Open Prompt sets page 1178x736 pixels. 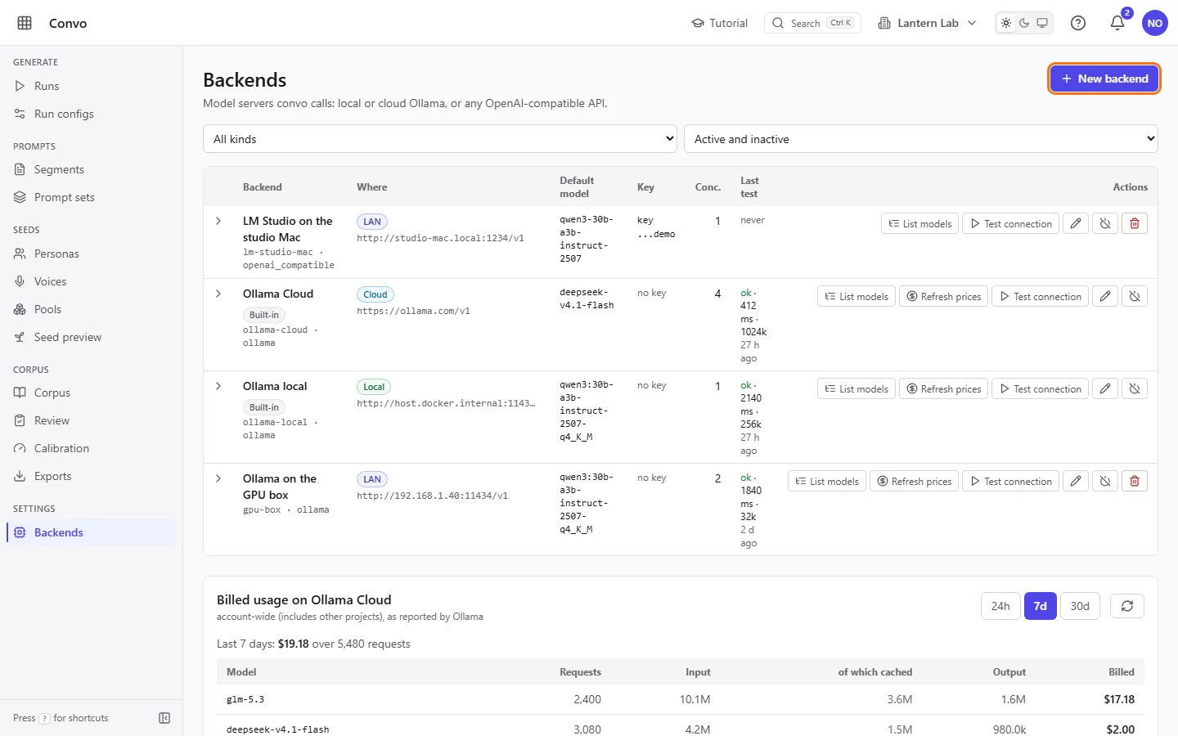click(x=91, y=197)
